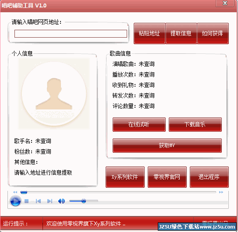
Task: Skip to previous track icon
Action: (38, 201)
